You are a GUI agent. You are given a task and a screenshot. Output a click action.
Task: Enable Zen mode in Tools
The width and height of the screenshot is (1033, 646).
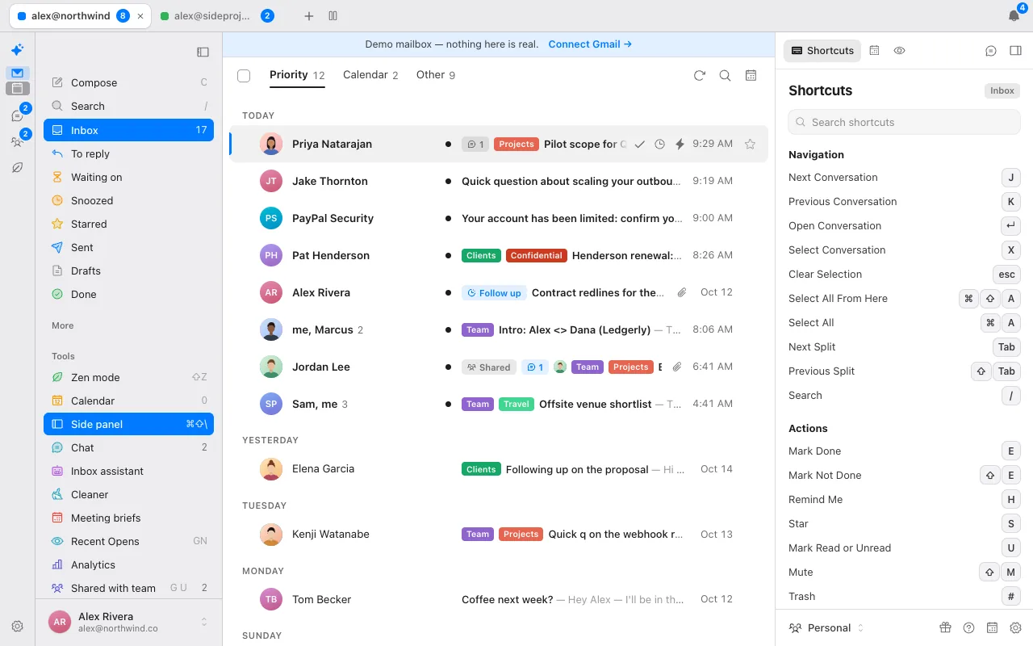pos(129,377)
